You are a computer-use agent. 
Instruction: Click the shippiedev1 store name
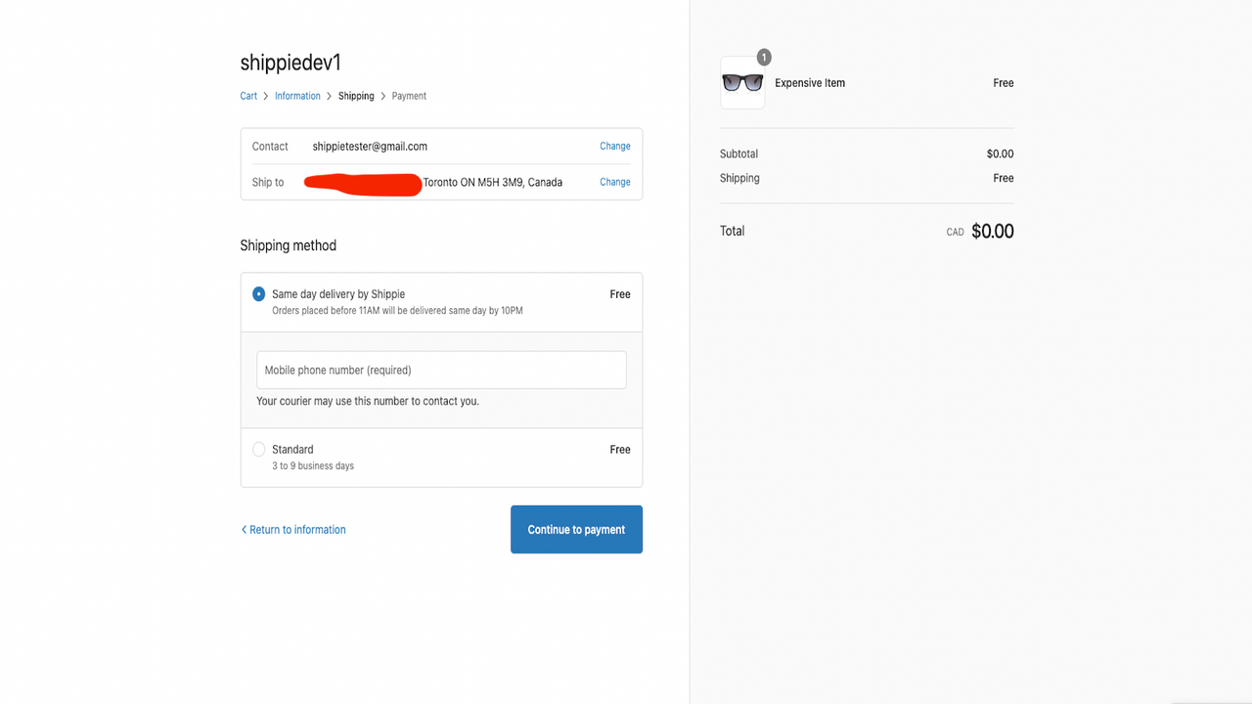[290, 62]
